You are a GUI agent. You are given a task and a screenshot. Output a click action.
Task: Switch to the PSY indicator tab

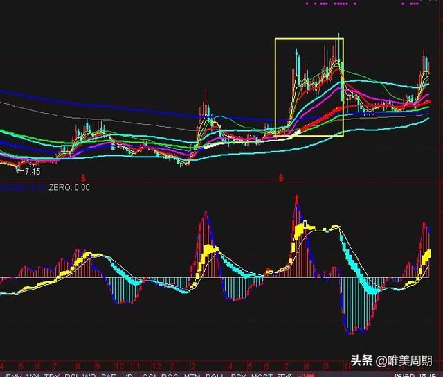[x=238, y=375]
